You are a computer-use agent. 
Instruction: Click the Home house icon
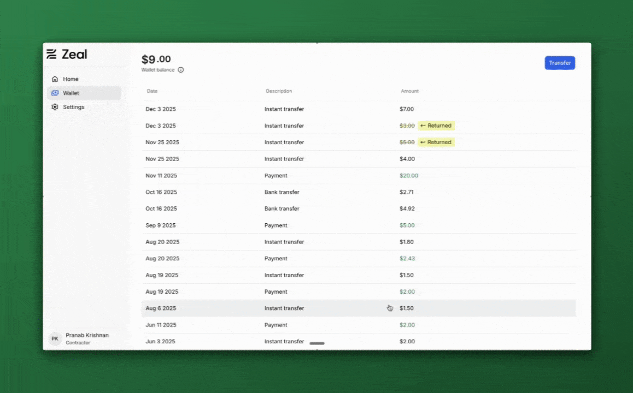tap(55, 79)
